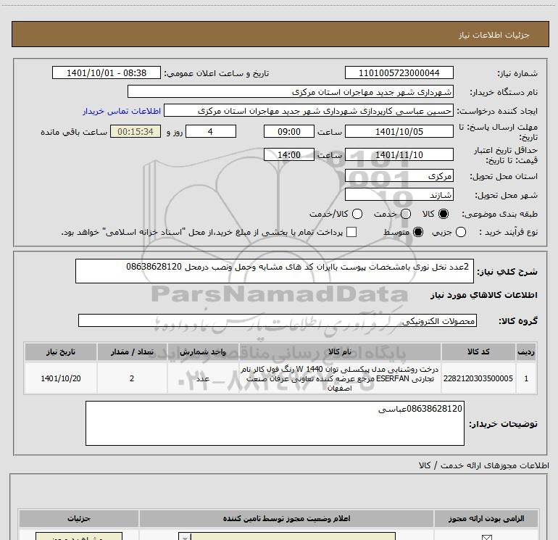
Task: Click the تعداد / مقدار column header
Action: click(x=132, y=352)
